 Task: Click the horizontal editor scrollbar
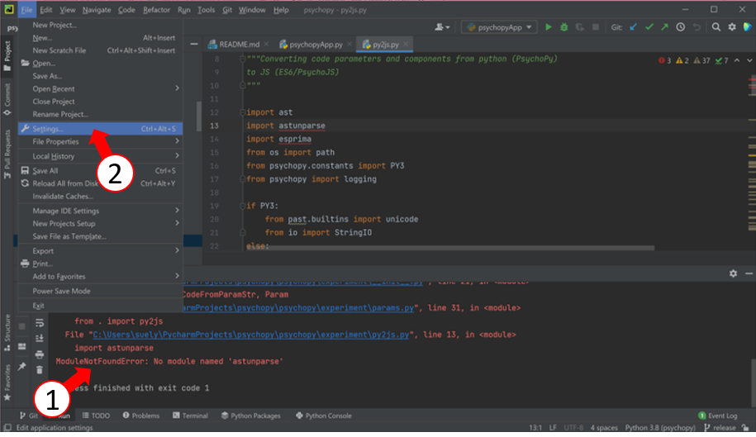point(449,248)
